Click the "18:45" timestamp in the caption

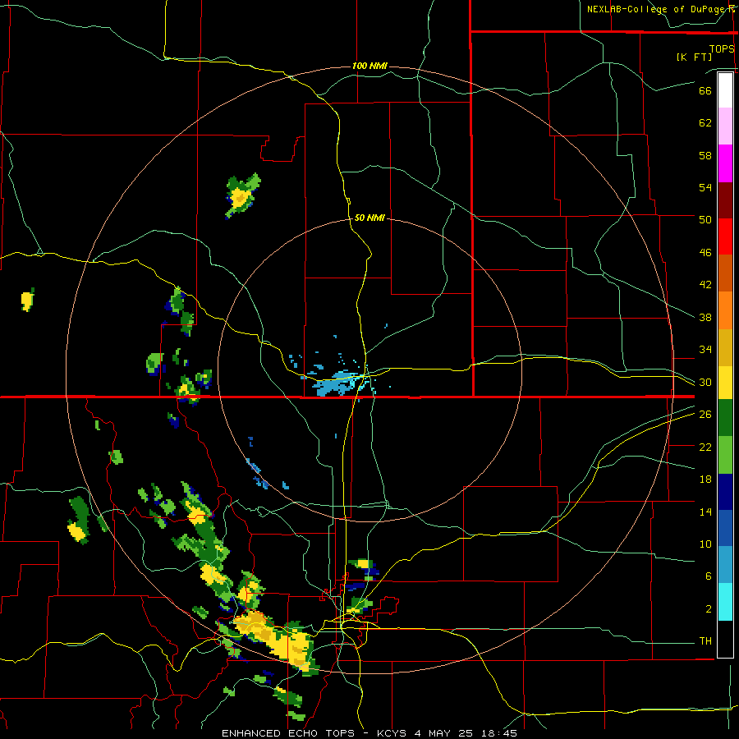pos(499,733)
